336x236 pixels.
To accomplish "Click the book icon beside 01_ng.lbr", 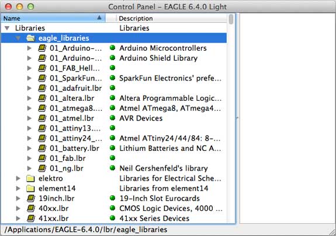I will tap(42, 168).
